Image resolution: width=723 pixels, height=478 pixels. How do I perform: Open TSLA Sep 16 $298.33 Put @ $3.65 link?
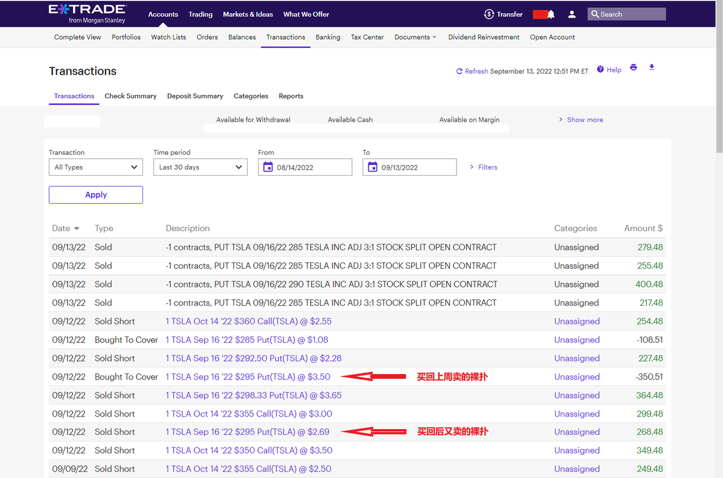click(254, 396)
